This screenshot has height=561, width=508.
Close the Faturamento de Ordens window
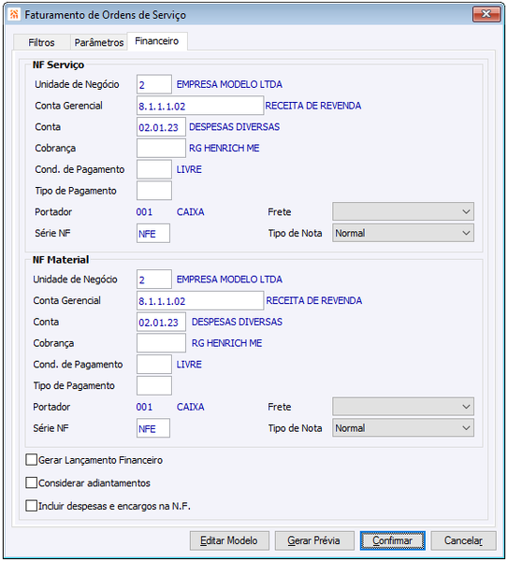(x=486, y=14)
